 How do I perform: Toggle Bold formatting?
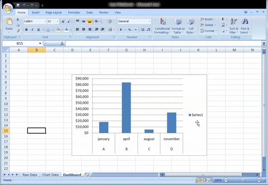(26, 30)
